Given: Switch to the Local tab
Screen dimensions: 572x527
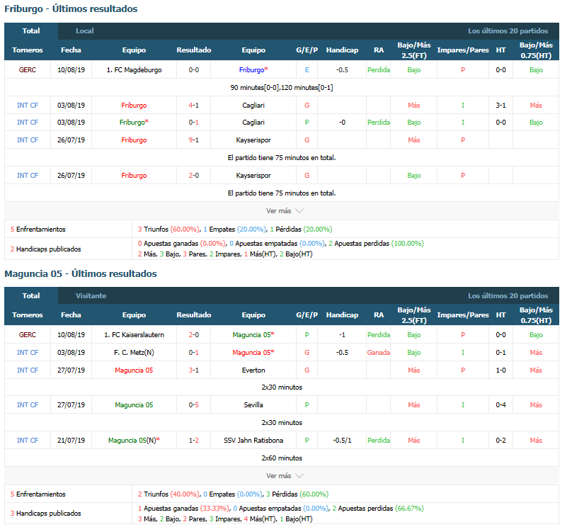Looking at the screenshot, I should click(x=85, y=31).
